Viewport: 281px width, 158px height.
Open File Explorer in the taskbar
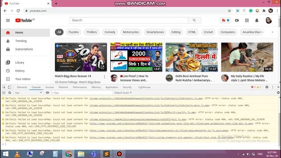[81, 154]
